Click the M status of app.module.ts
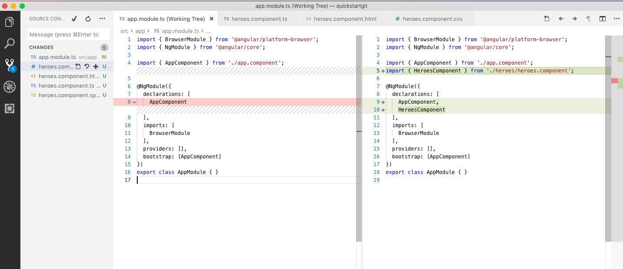The width and height of the screenshot is (623, 269). click(x=104, y=57)
